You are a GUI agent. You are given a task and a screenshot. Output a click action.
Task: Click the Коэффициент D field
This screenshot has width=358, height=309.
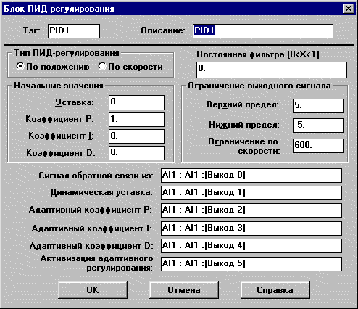click(x=136, y=153)
